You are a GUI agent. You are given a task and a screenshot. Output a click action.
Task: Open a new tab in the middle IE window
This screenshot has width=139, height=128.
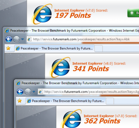click(99, 48)
